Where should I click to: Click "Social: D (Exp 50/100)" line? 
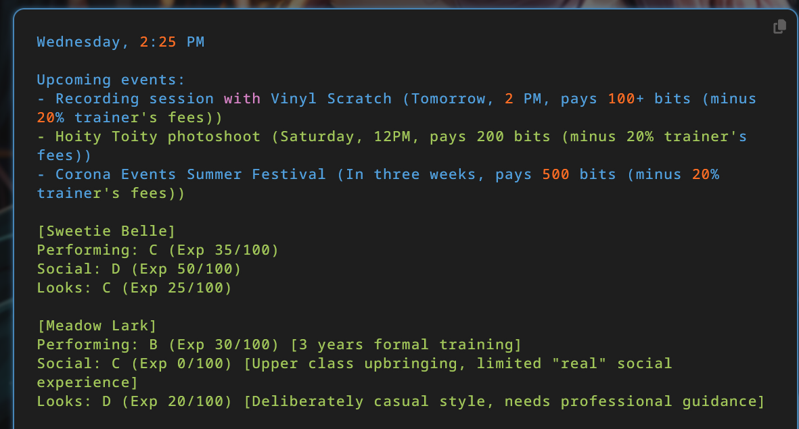(139, 269)
